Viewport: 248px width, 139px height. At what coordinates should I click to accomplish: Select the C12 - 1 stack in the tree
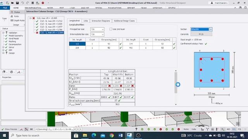pyautogui.click(x=52, y=32)
